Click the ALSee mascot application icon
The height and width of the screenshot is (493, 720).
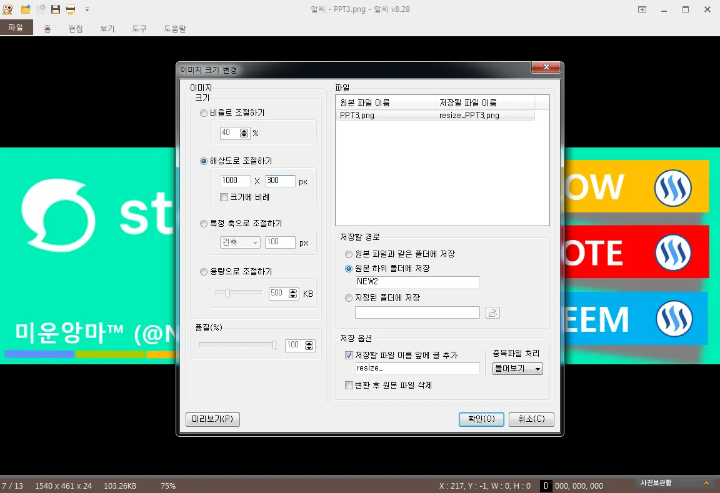pyautogui.click(x=7, y=9)
